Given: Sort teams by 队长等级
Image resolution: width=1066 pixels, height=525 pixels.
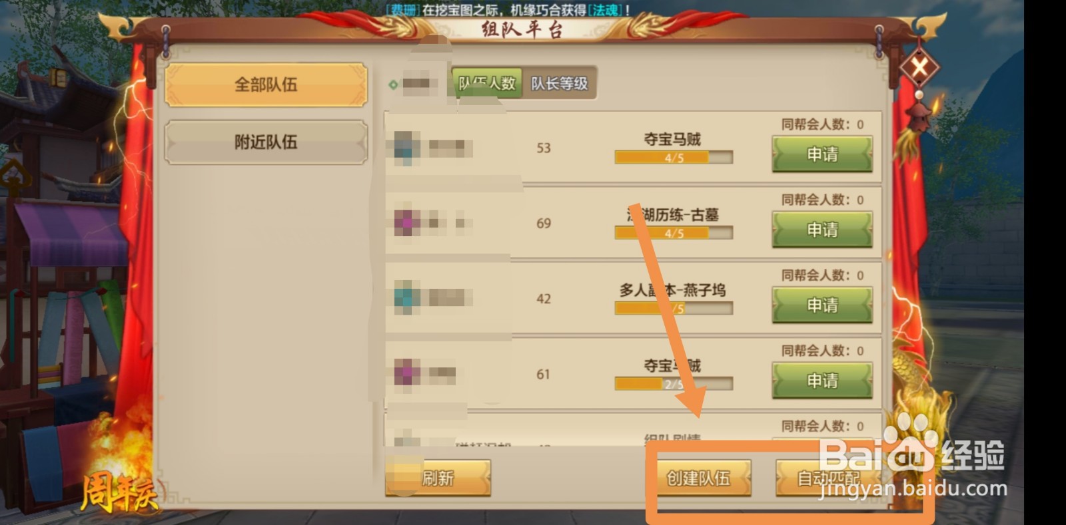Looking at the screenshot, I should coord(560,83).
